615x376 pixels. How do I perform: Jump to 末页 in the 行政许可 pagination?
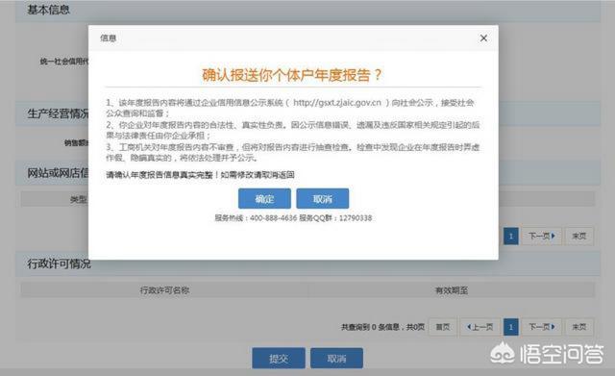pyautogui.click(x=578, y=327)
